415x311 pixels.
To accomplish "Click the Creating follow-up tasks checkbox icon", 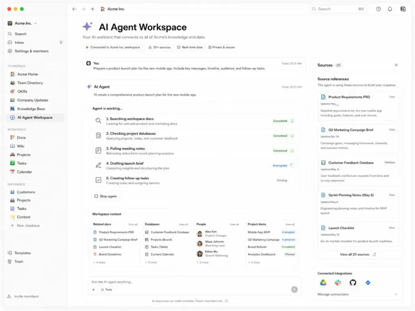I will 98,180.
